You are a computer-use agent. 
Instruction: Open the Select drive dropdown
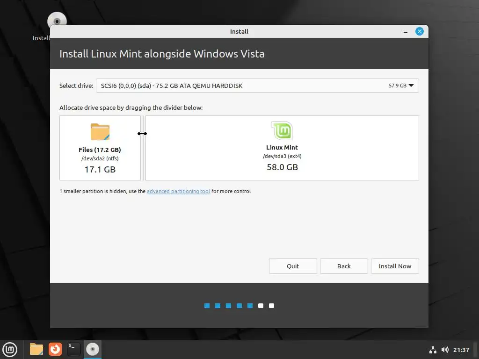point(257,86)
